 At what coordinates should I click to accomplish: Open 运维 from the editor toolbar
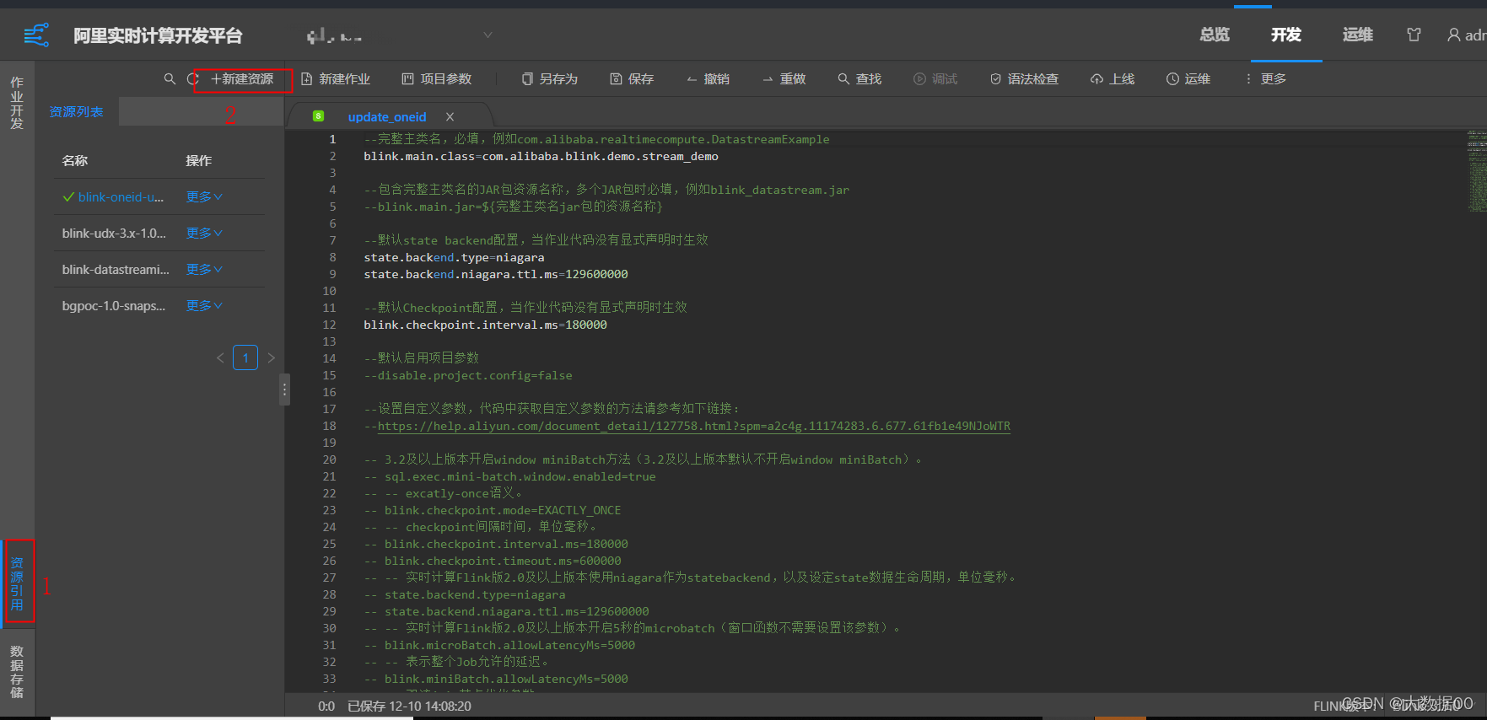pyautogui.click(x=1188, y=78)
